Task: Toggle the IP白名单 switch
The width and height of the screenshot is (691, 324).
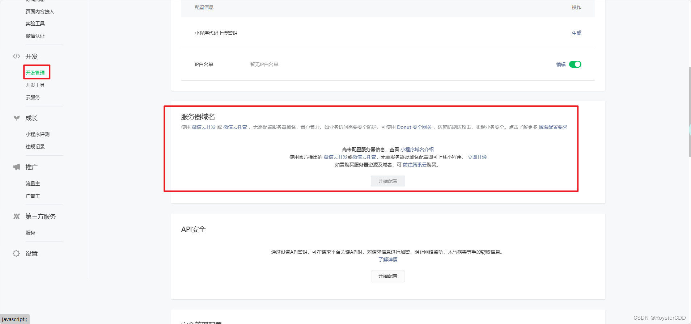Action: (x=575, y=64)
